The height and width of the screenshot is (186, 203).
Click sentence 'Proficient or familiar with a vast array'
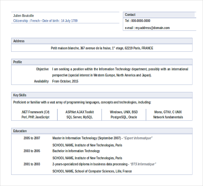(x=82, y=102)
